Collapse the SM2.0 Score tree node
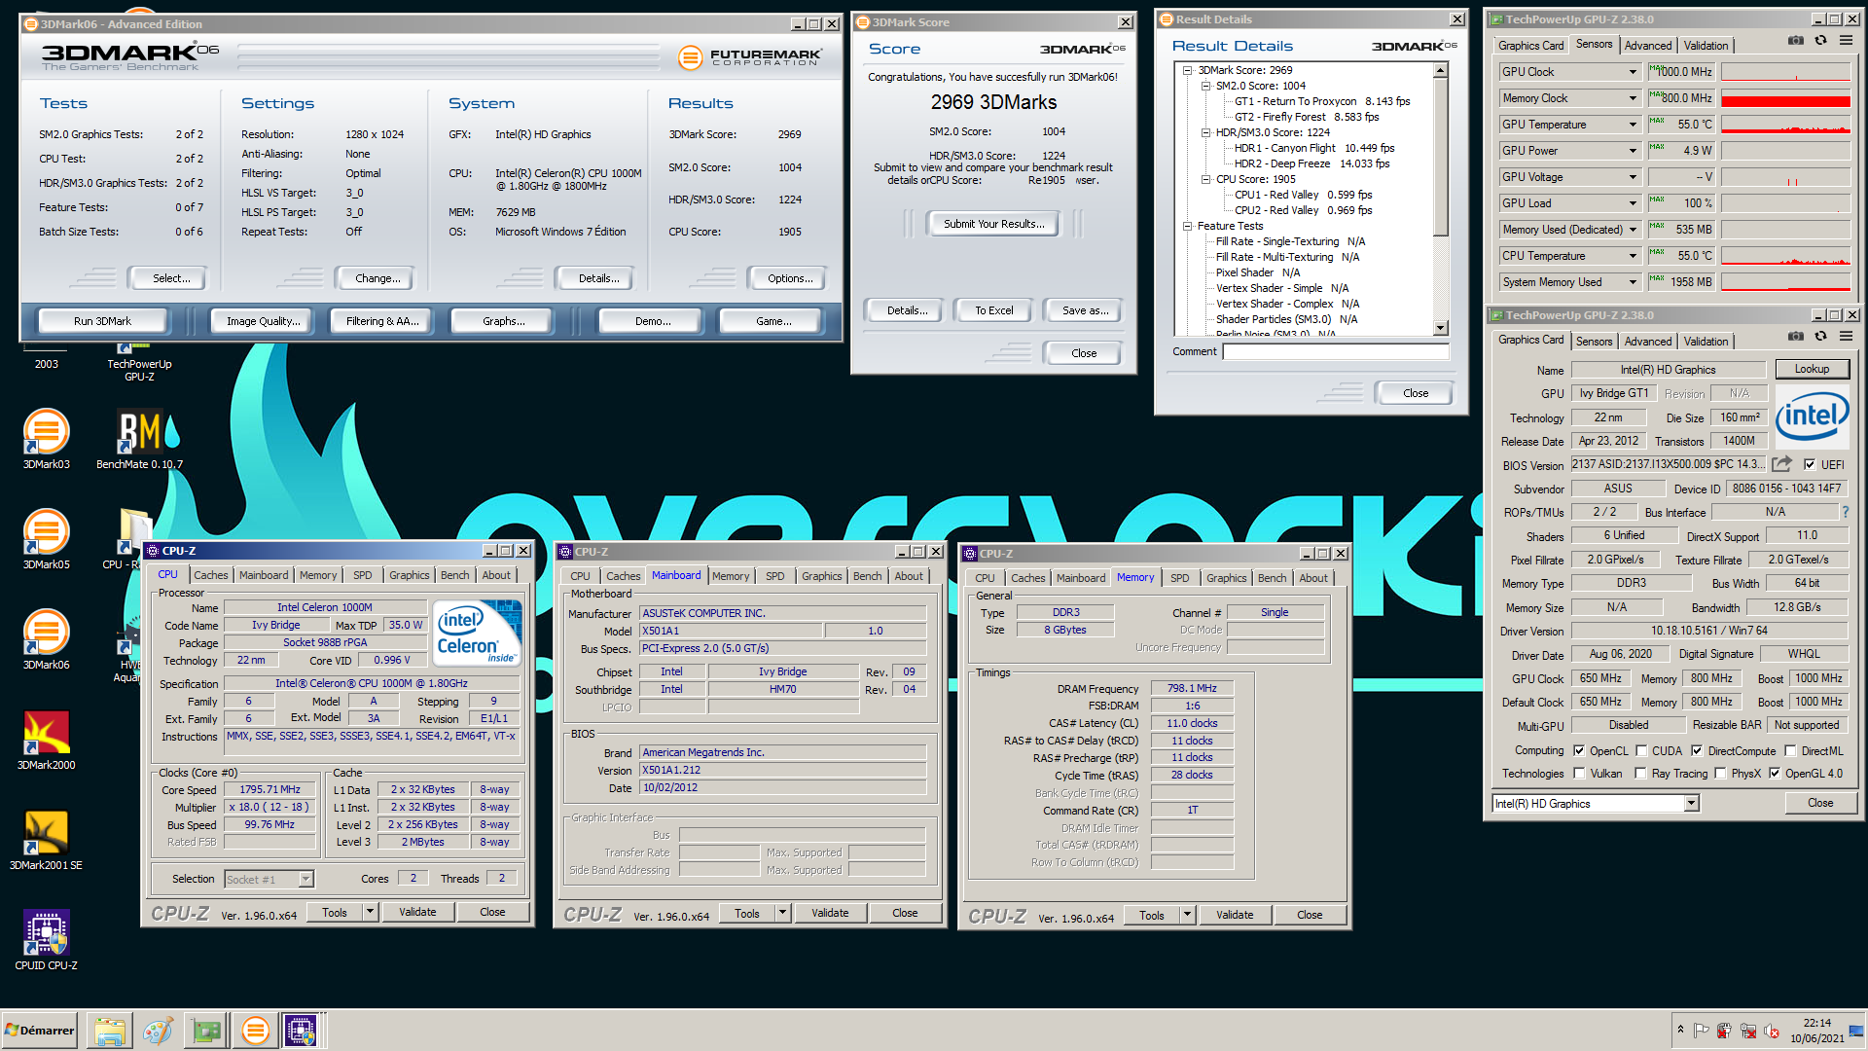Viewport: 1868px width, 1051px height. tap(1205, 86)
